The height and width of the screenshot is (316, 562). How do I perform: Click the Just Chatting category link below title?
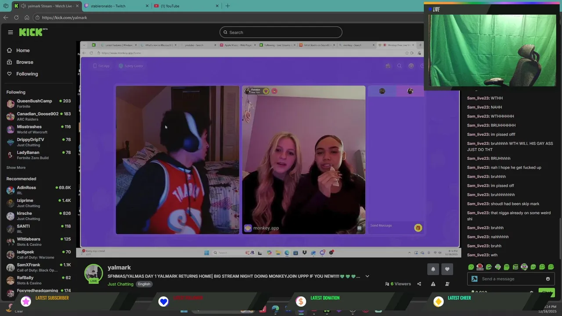[120, 284]
